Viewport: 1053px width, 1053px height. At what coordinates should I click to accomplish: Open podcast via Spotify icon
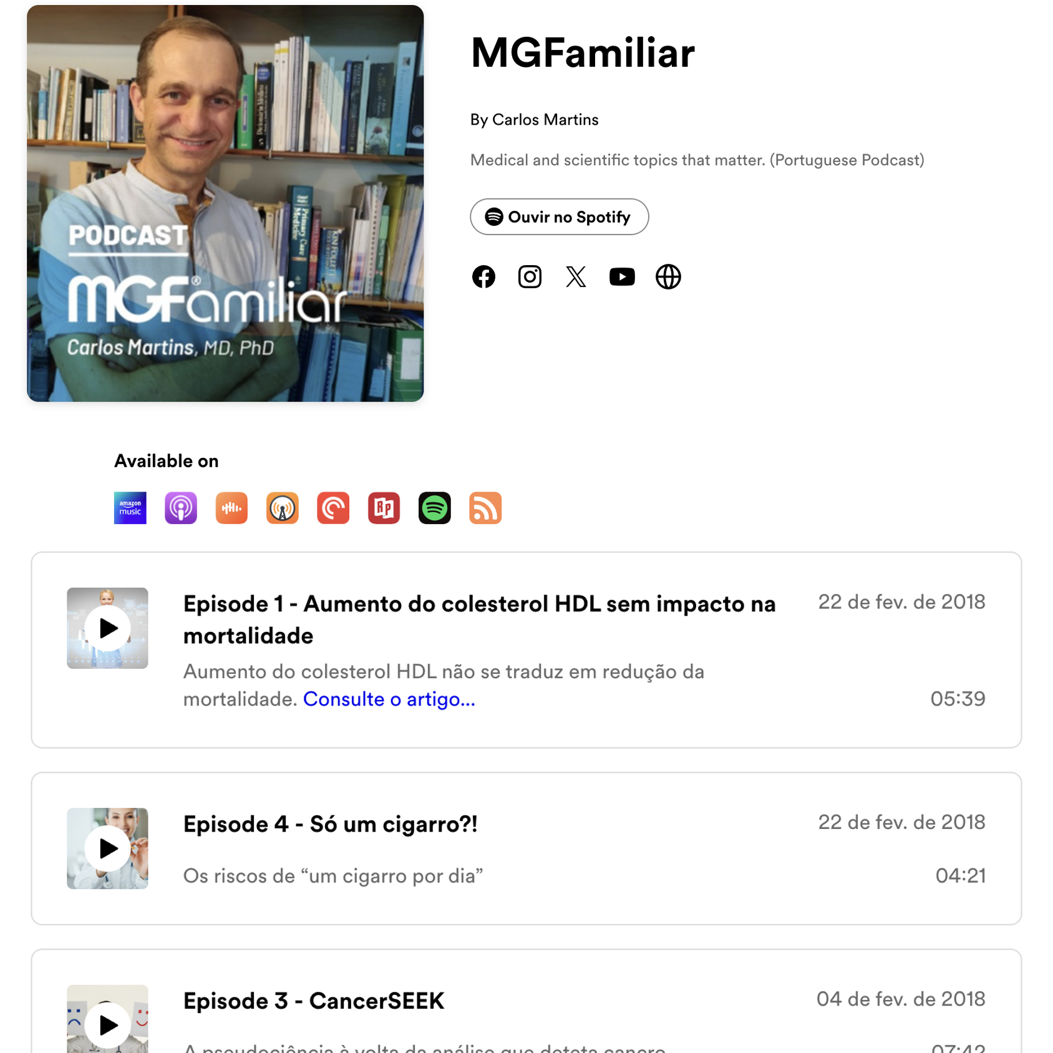pyautogui.click(x=435, y=508)
